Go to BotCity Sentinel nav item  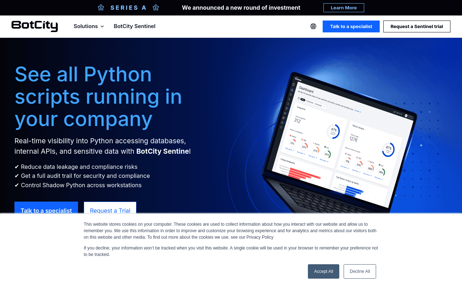(135, 26)
